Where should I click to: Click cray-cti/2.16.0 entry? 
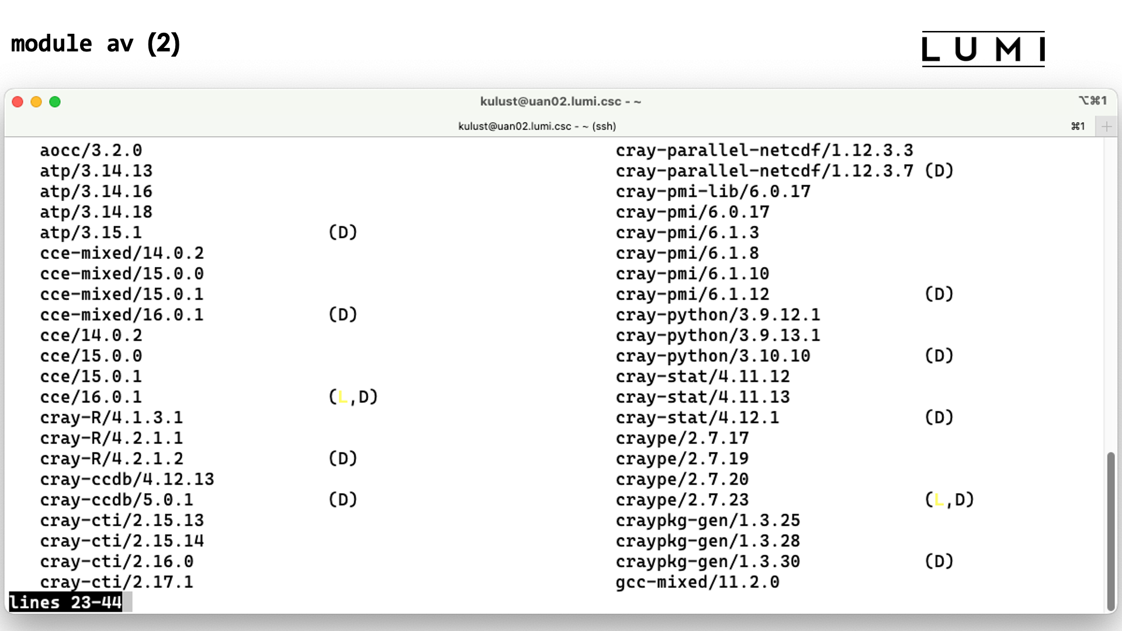(x=117, y=561)
